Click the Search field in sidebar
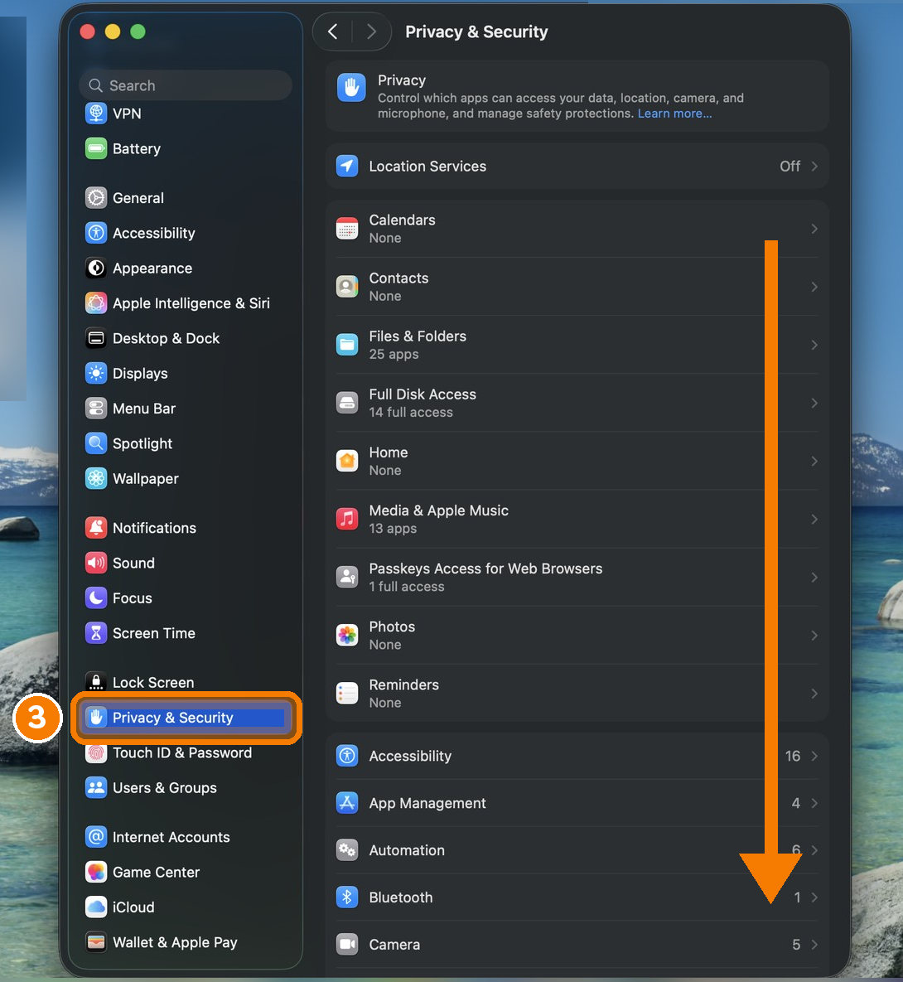903x982 pixels. [x=186, y=85]
